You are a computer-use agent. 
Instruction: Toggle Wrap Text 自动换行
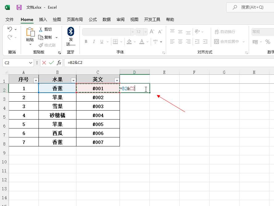click(x=225, y=32)
